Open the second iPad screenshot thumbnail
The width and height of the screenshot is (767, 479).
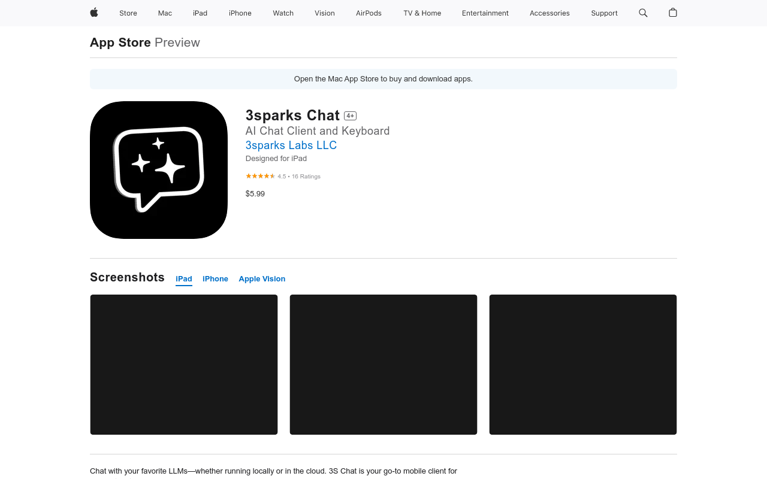[x=383, y=365]
